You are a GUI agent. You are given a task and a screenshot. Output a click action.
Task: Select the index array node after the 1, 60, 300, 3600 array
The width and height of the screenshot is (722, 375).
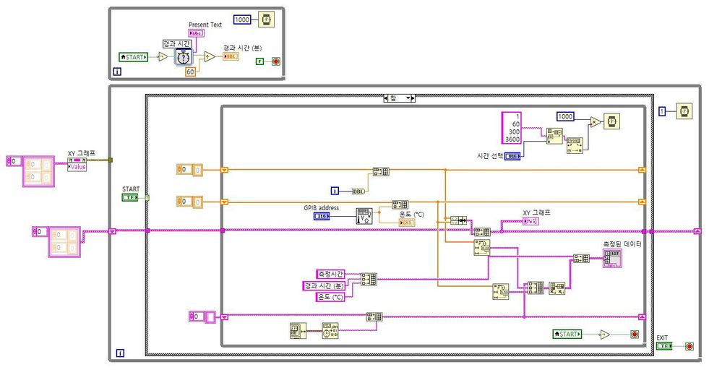click(554, 136)
